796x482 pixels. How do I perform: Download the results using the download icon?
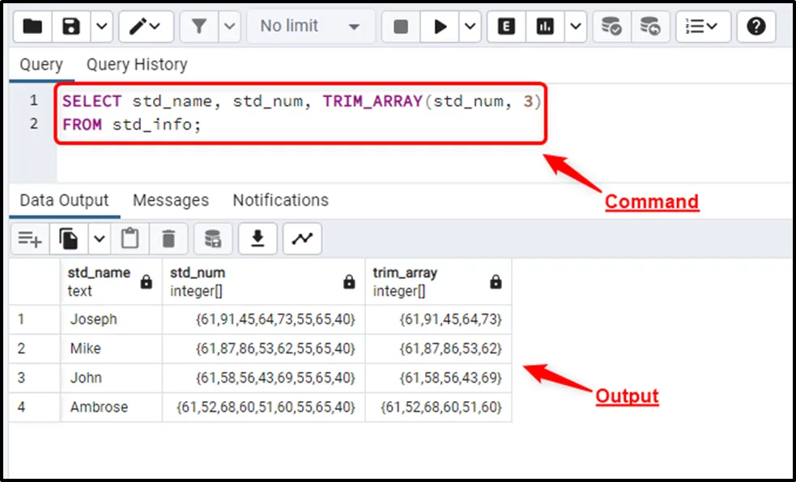(258, 239)
